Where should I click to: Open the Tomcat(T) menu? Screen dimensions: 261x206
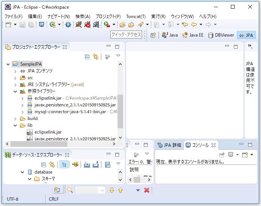click(136, 17)
